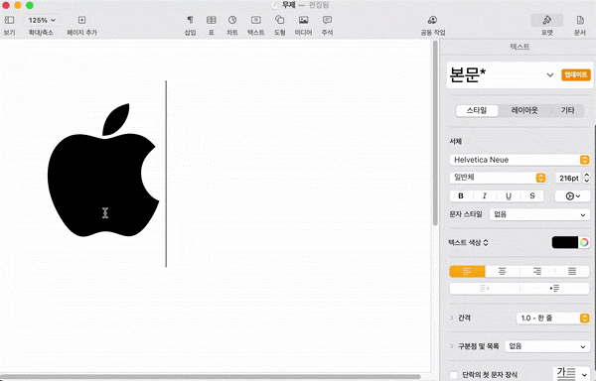Open the Insert (삽입) paragraph menu
This screenshot has width=596, height=381.
pos(190,20)
